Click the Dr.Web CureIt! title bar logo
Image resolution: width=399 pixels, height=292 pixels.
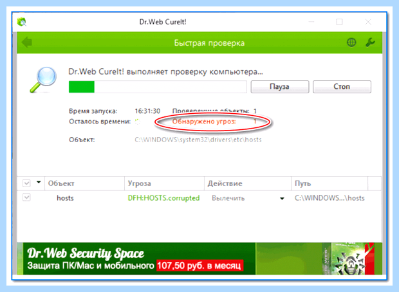pyautogui.click(x=22, y=22)
